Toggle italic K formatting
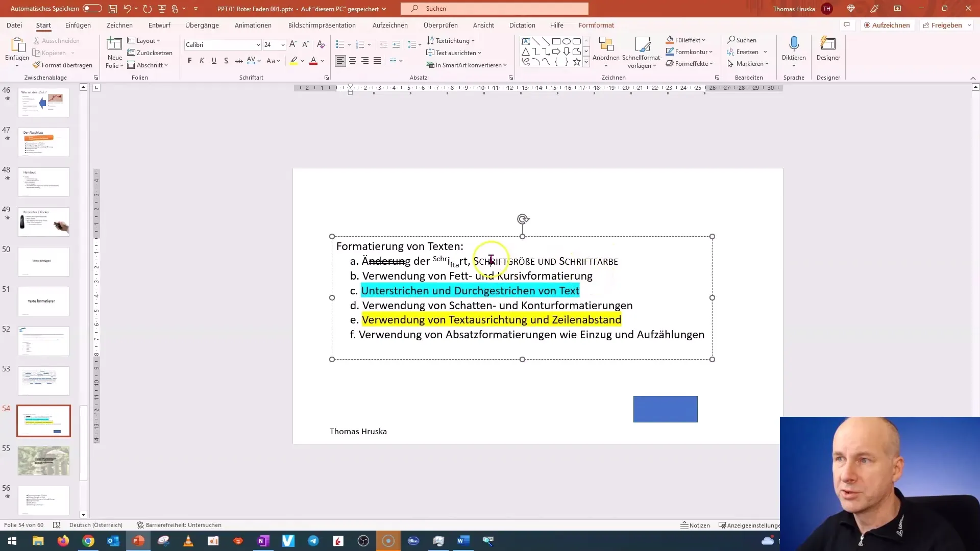Image resolution: width=980 pixels, height=551 pixels. [x=202, y=61]
